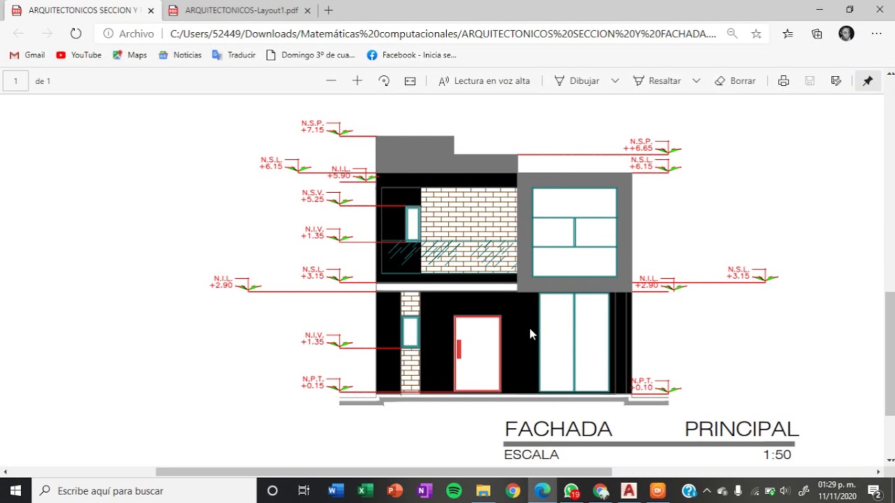The image size is (895, 503).
Task: Switch to ARQUITECTONICOS-Layout1.pdf tab
Action: point(241,10)
